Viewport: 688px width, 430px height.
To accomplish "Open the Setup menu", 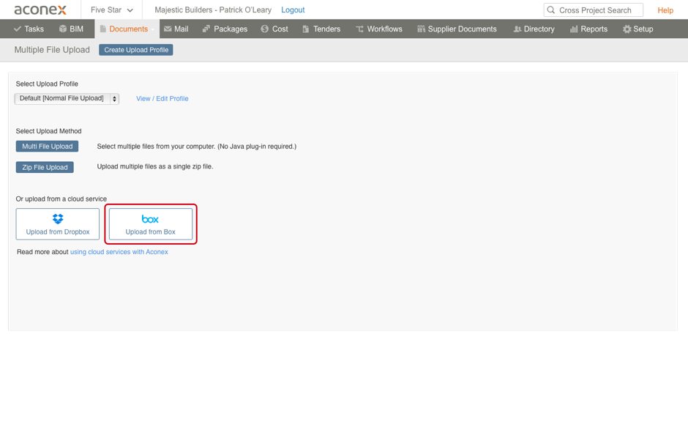I will [x=638, y=29].
